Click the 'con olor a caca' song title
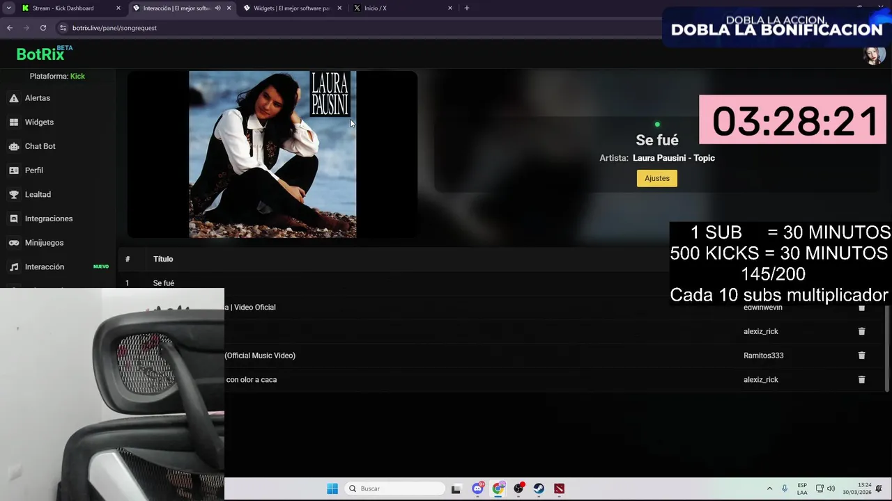This screenshot has height=501, width=892. click(x=251, y=380)
